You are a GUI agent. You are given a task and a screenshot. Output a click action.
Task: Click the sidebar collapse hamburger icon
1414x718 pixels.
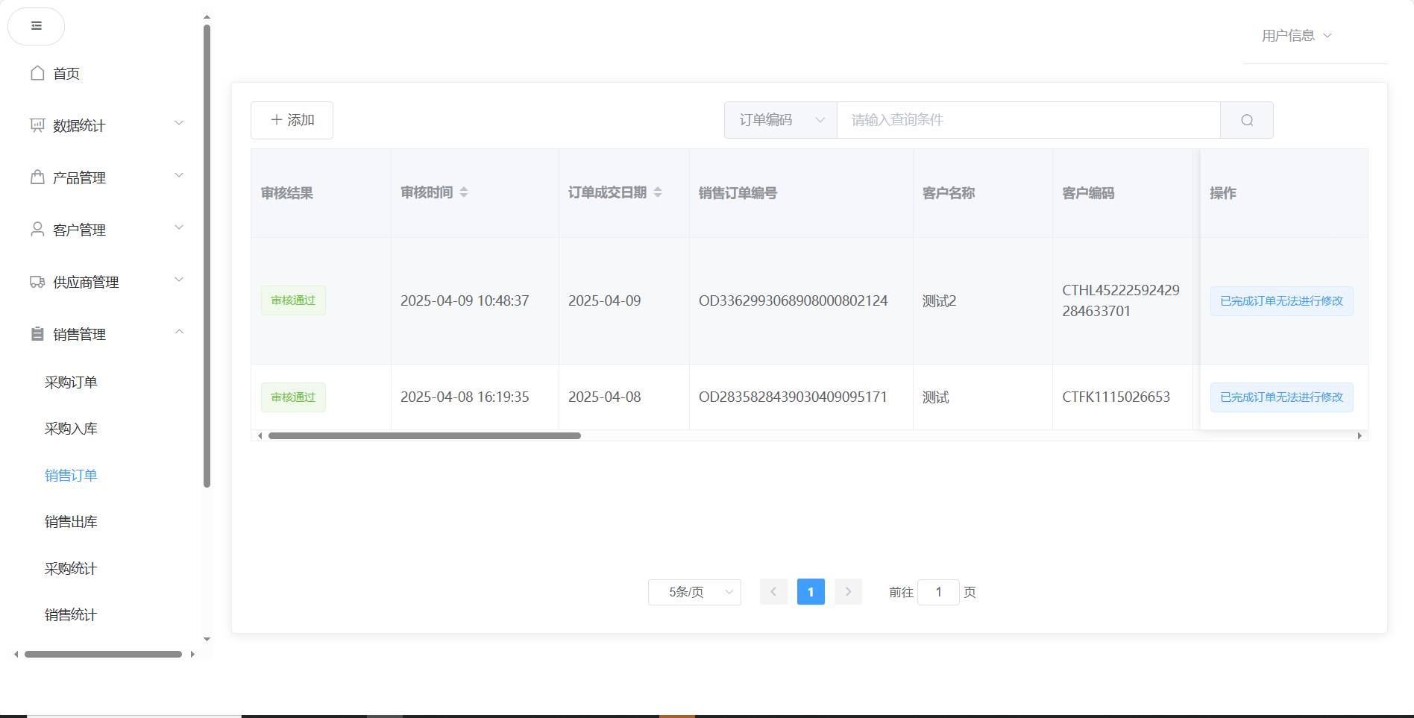[36, 26]
